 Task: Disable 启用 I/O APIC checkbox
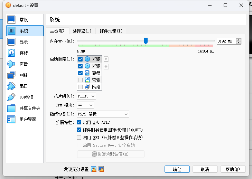(x=79, y=122)
